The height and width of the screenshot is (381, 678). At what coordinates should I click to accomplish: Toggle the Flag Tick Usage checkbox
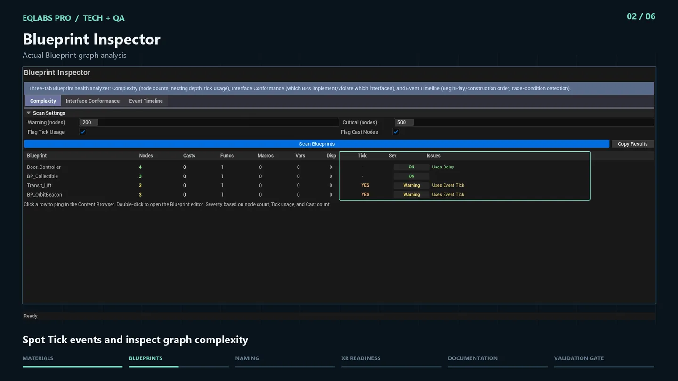pyautogui.click(x=82, y=132)
